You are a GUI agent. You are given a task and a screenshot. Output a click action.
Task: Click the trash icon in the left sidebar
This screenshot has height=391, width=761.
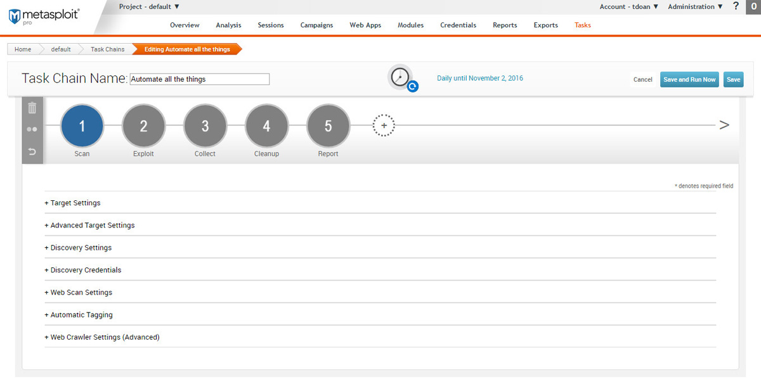[x=32, y=108]
